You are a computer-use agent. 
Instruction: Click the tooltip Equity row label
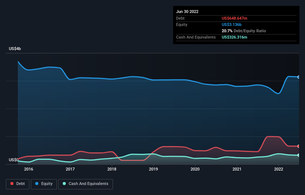coord(182,24)
